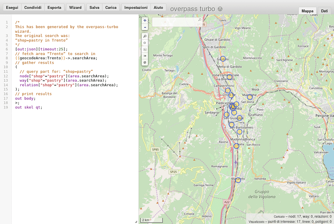The image size is (334, 224).
Task: Click the 'Baselga del Bondone' map label
Action: click(170, 95)
